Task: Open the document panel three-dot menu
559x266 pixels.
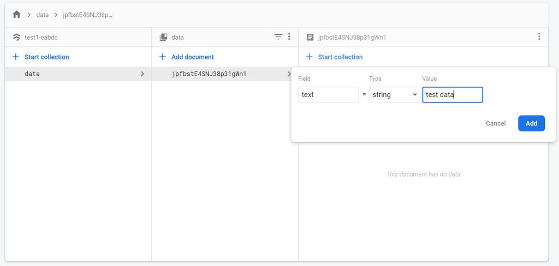Action: 539,37
